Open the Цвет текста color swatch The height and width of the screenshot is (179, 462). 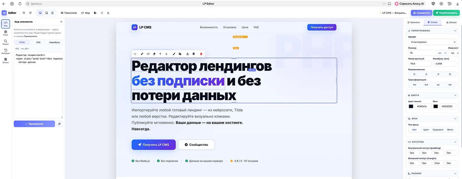[411, 106]
